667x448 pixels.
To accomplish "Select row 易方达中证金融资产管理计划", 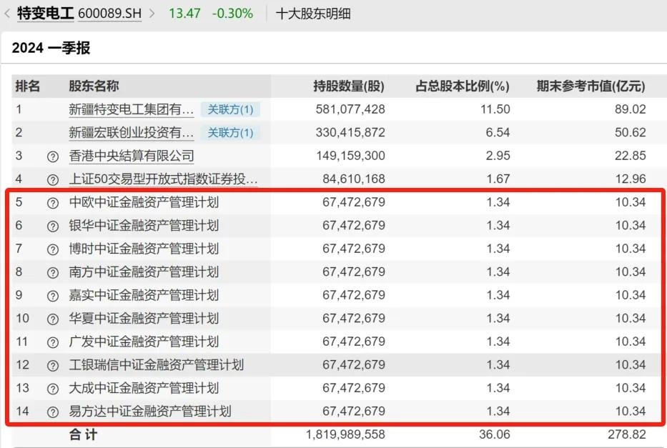I will click(x=336, y=412).
